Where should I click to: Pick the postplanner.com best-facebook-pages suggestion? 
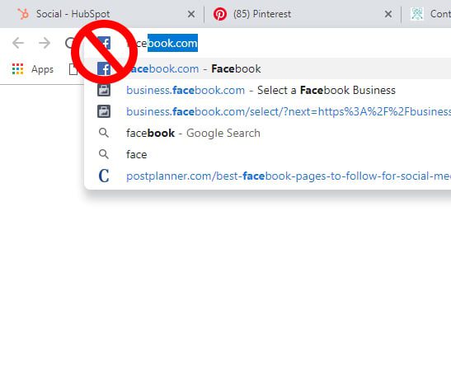[267, 176]
